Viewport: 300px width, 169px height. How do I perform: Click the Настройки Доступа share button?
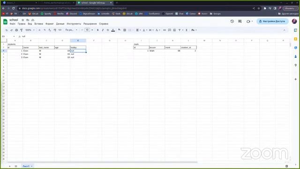coord(272,21)
